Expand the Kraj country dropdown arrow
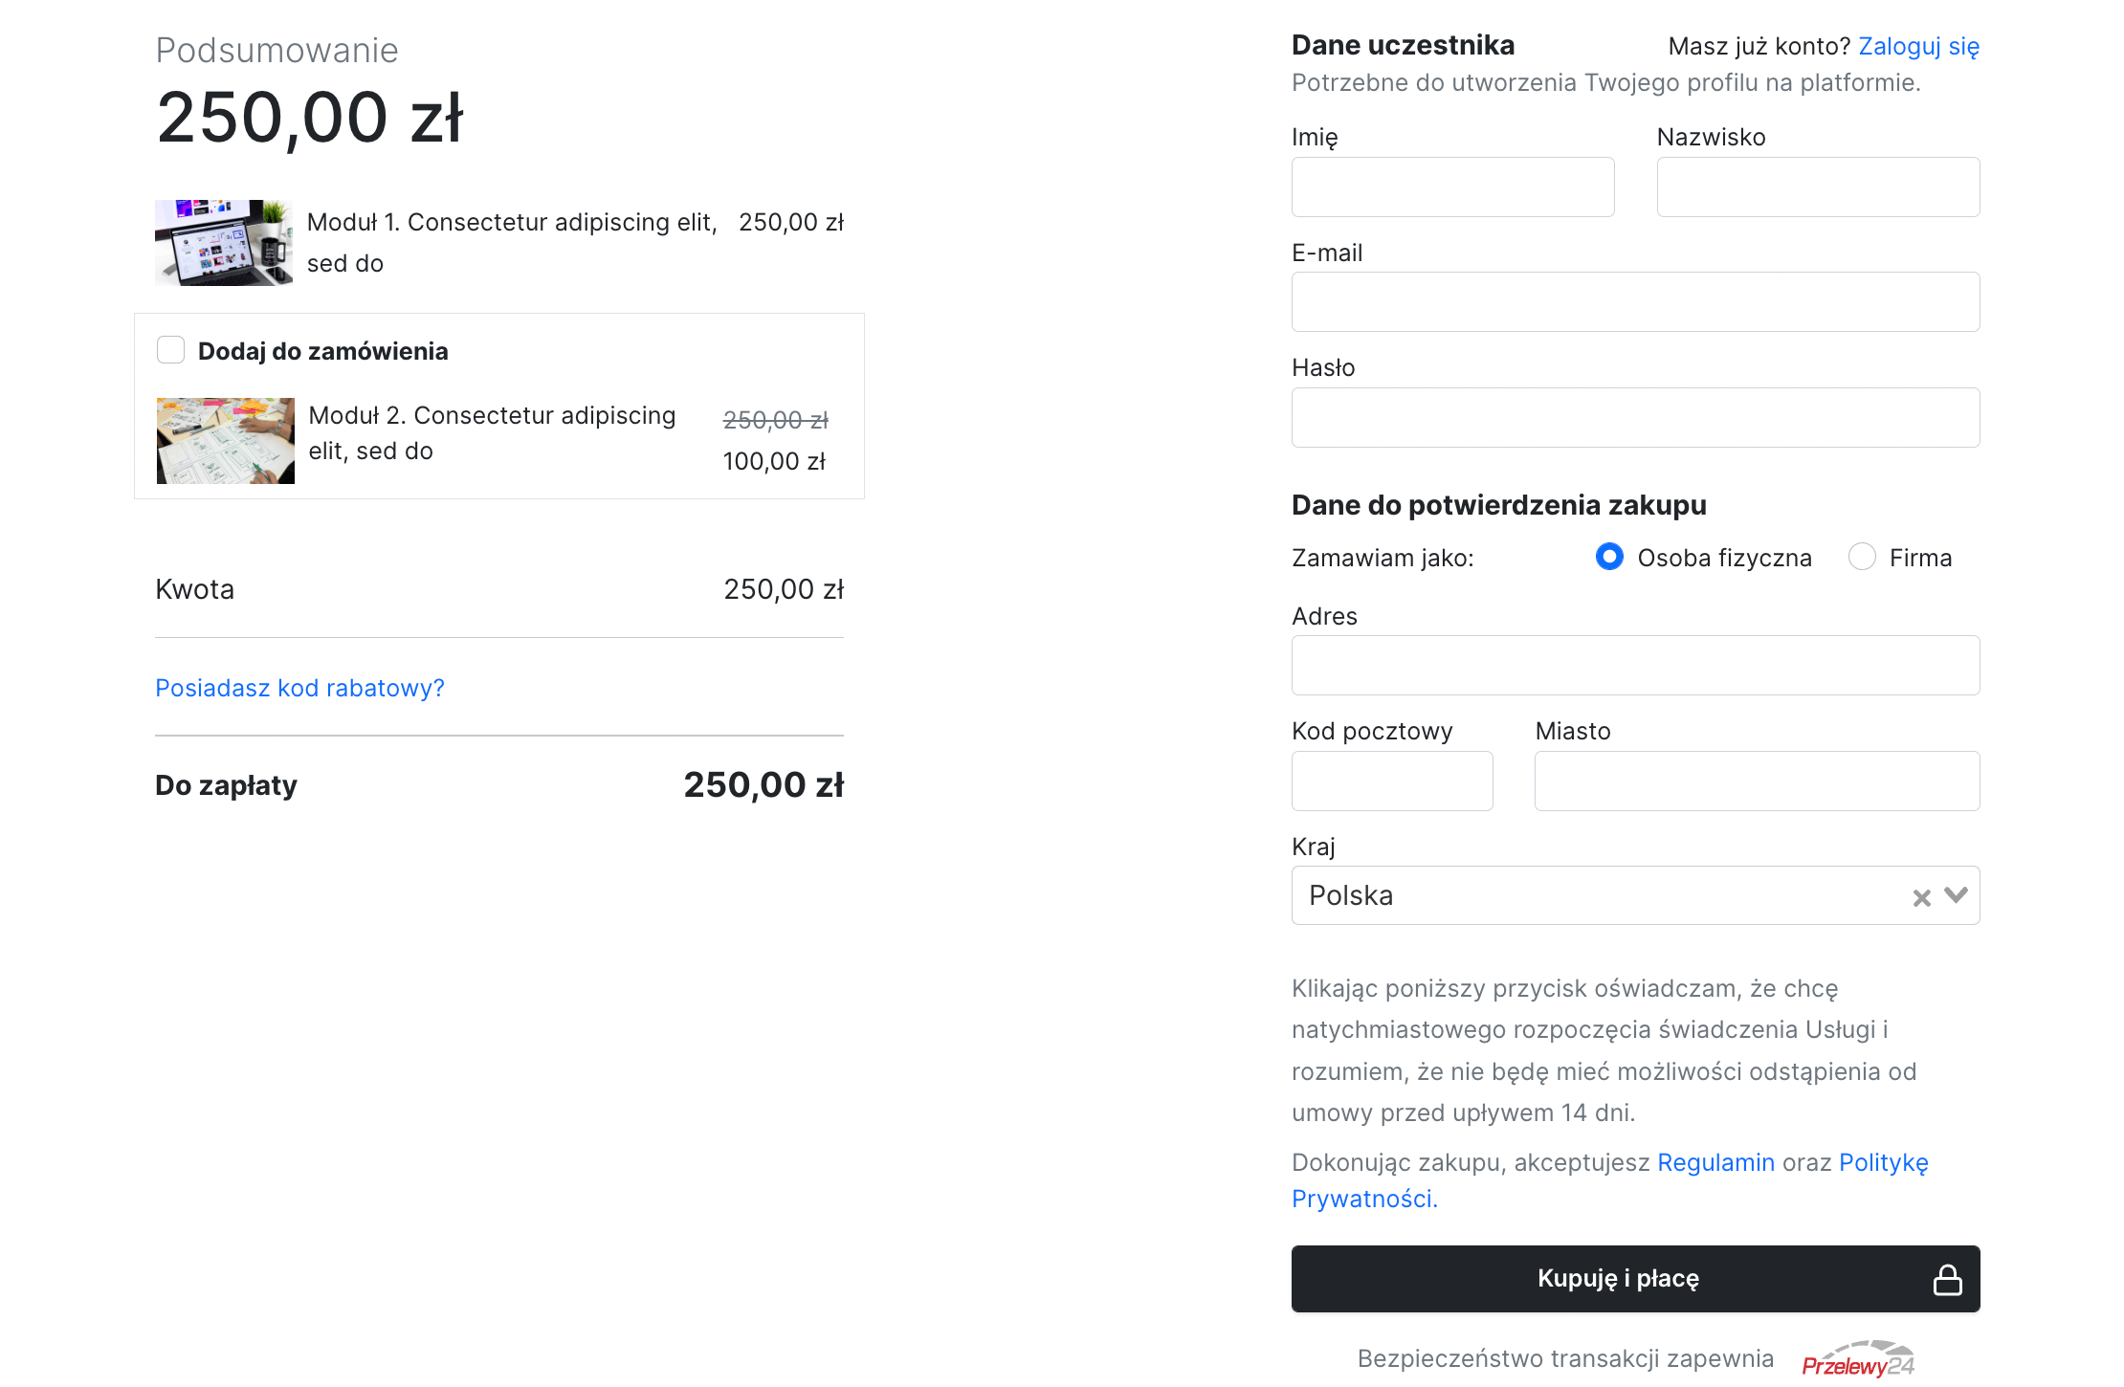This screenshot has width=2124, height=1387. click(1956, 895)
